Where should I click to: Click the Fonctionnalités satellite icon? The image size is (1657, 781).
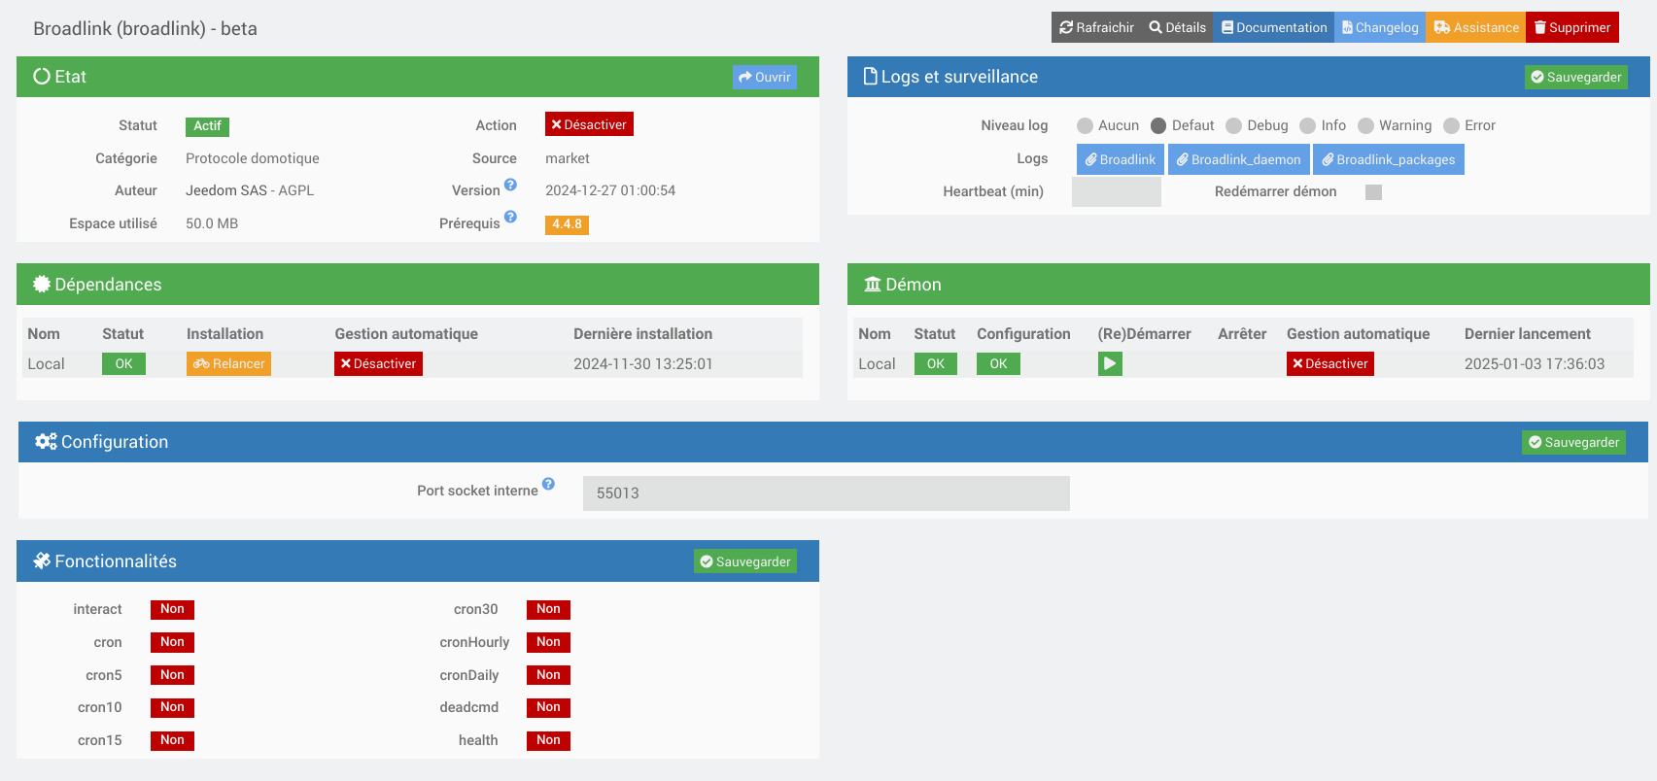click(x=42, y=560)
